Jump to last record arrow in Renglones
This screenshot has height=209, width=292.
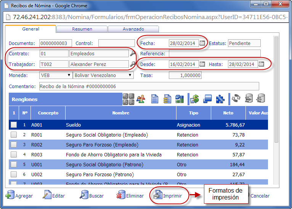(x=132, y=102)
